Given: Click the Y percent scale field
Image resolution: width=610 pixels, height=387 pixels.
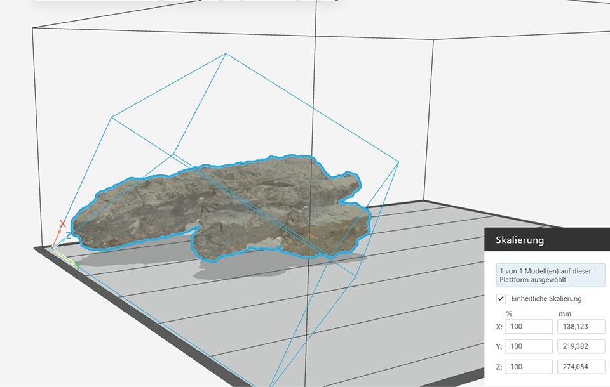Looking at the screenshot, I should pyautogui.click(x=528, y=347).
